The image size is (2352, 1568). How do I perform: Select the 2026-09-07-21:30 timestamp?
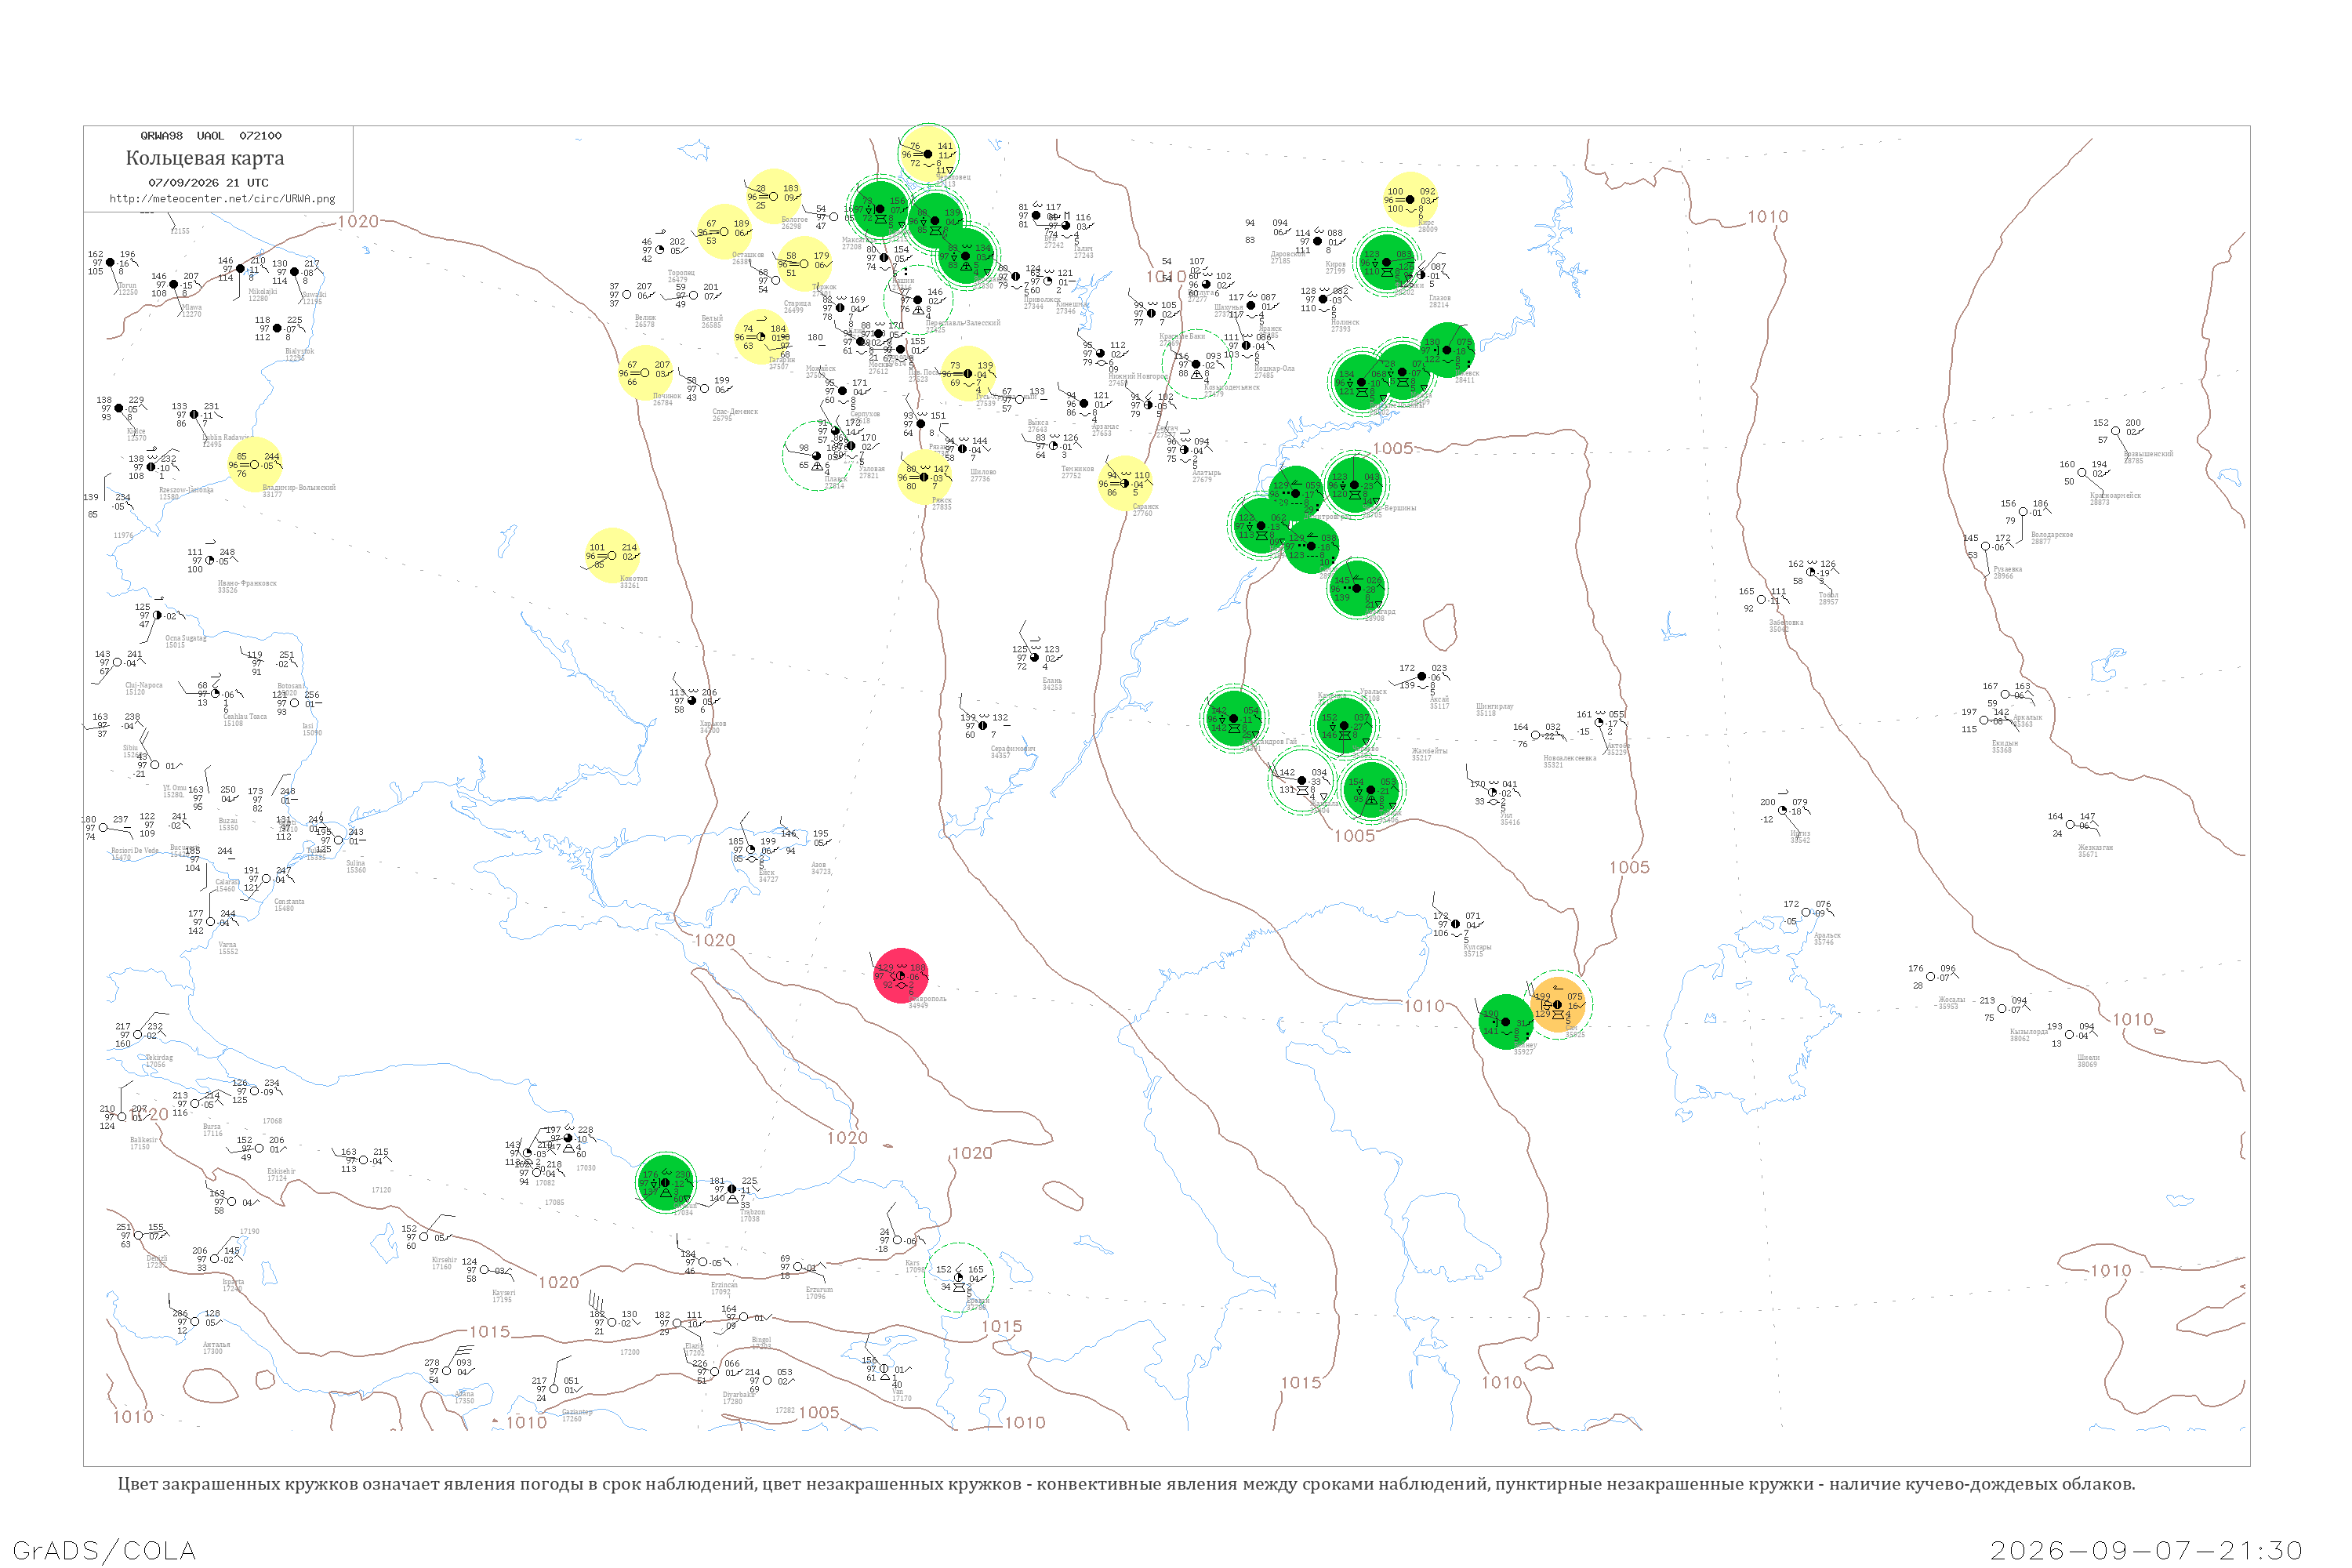coord(2146,1550)
